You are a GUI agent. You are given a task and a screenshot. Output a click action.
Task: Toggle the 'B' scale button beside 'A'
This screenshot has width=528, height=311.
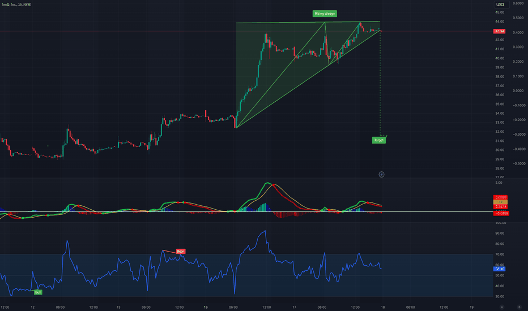coord(520,307)
